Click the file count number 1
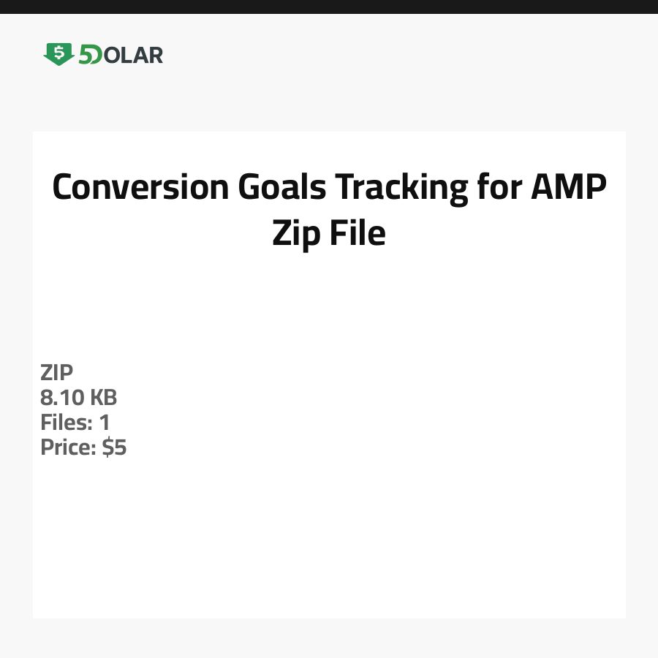The height and width of the screenshot is (658, 658). tap(104, 423)
